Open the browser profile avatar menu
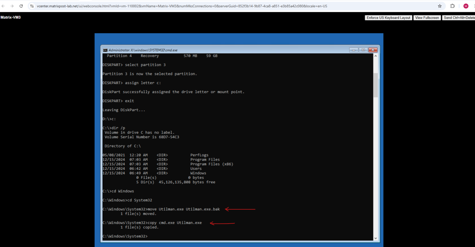Screen dimensions: 475x247 coord(466,6)
